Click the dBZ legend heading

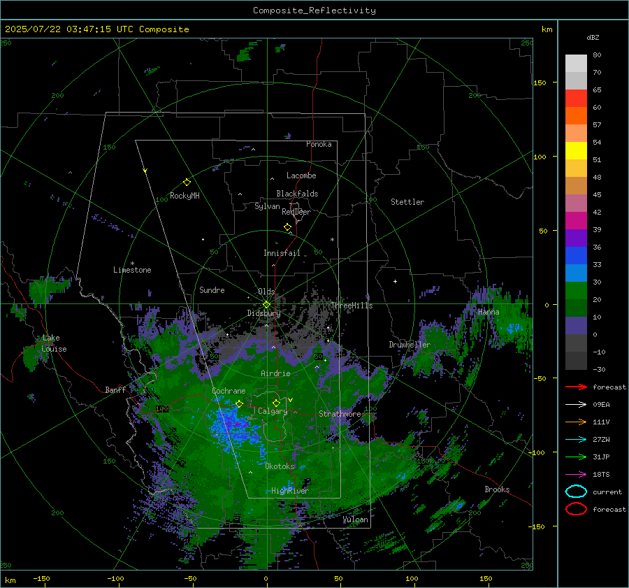(x=593, y=37)
